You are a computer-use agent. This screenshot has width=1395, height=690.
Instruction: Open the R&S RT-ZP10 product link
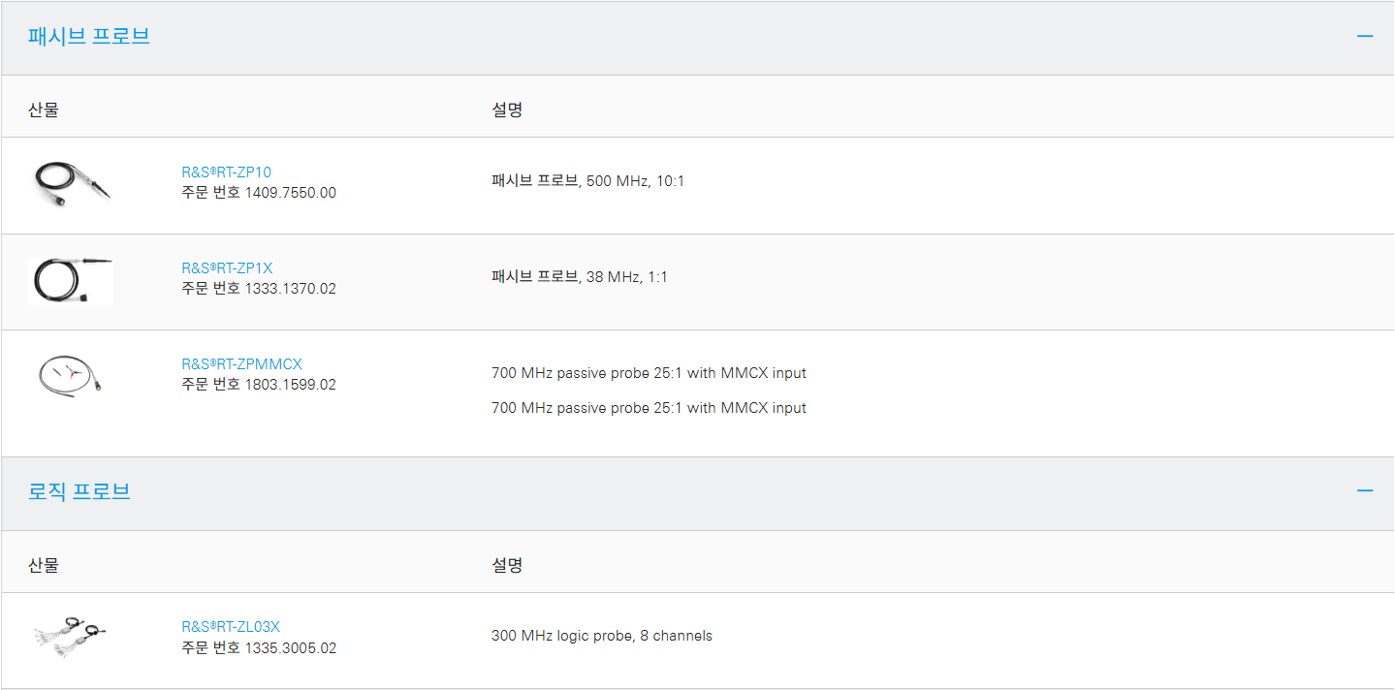click(x=227, y=172)
